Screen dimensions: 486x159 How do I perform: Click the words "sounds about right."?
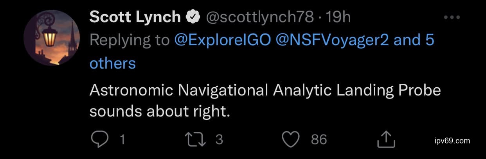(159, 111)
